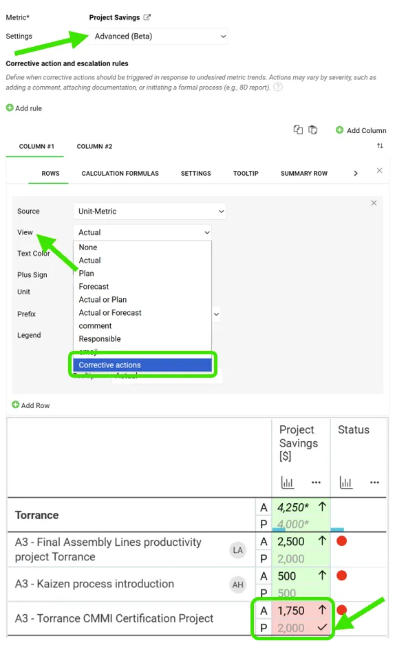The image size is (395, 650).
Task: Click Add Column button
Action: click(361, 130)
